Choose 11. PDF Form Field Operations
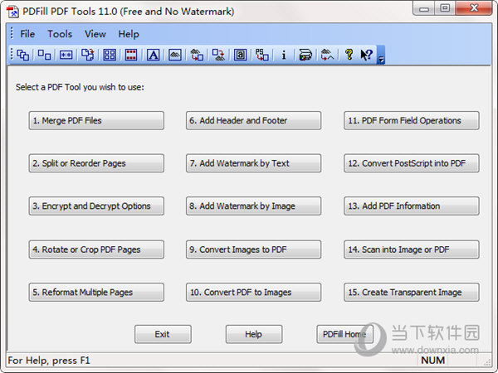498x373 pixels. (x=412, y=120)
